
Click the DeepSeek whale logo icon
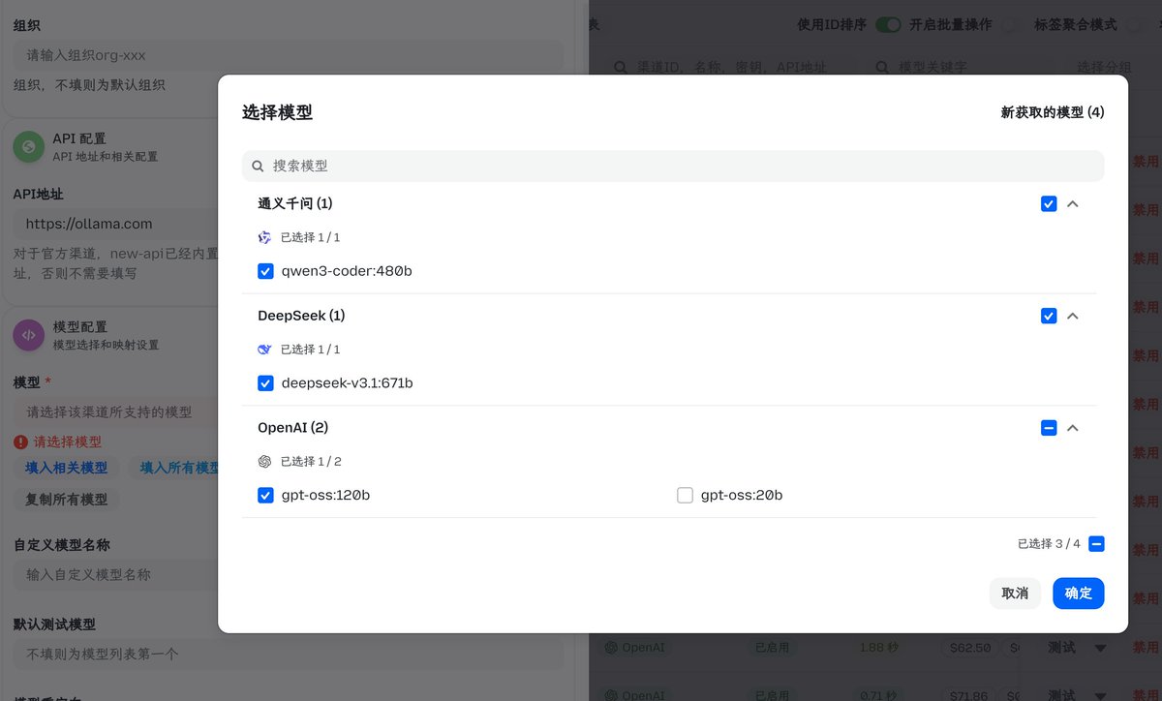tap(264, 350)
